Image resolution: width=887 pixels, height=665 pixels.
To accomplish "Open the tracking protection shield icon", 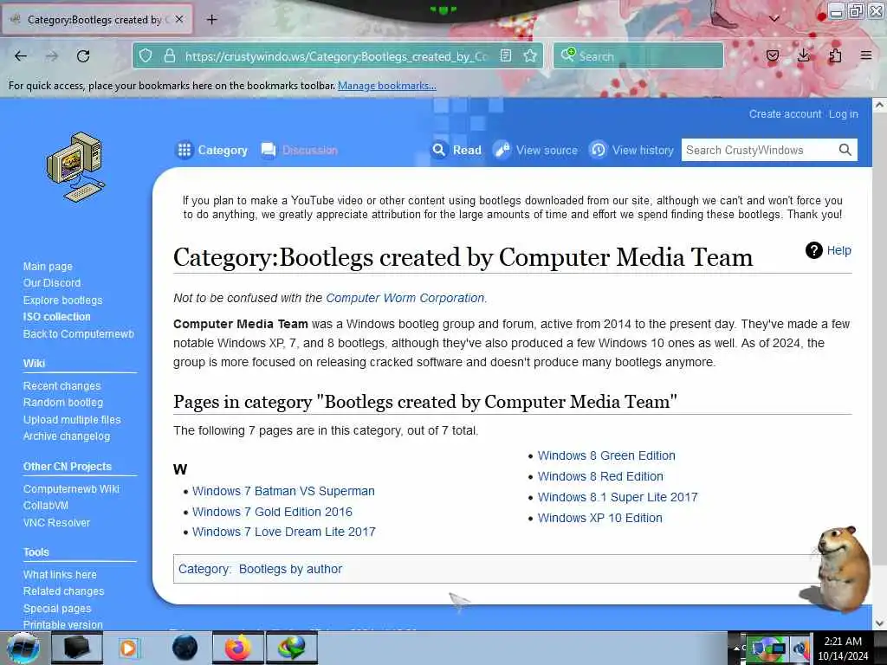I will pyautogui.click(x=146, y=56).
